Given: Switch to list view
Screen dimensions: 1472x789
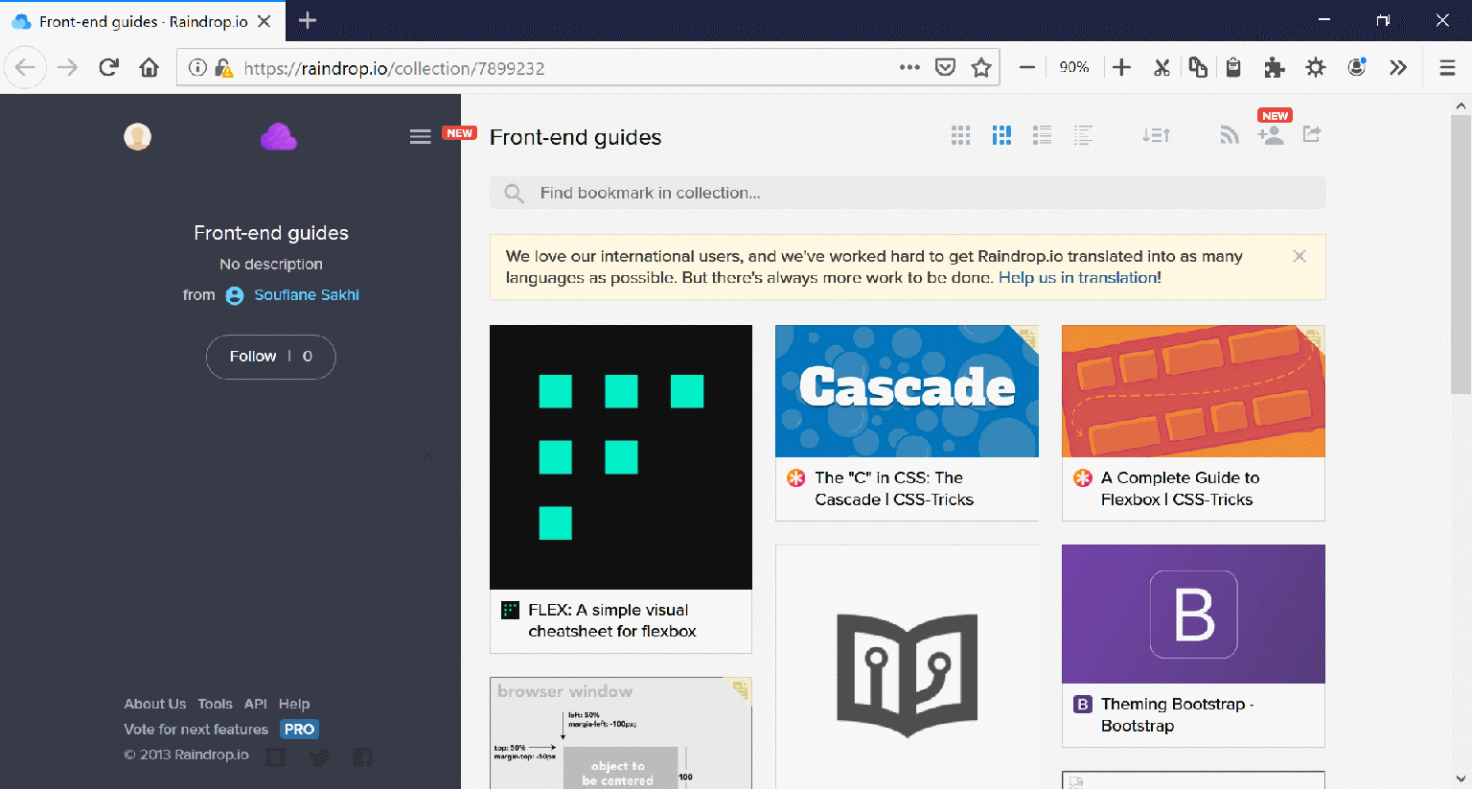Looking at the screenshot, I should [1042, 135].
